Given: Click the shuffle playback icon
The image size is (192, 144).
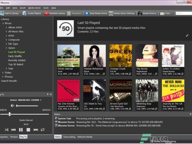Looking at the screenshot, I should coord(7,130).
